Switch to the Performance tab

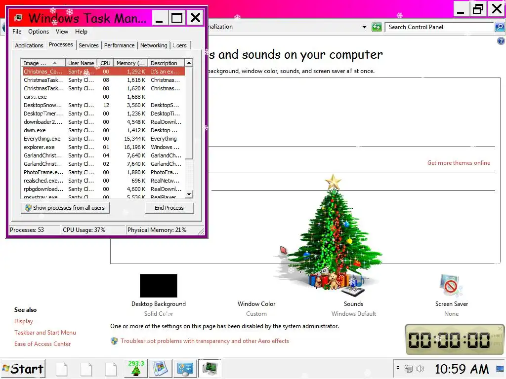click(119, 45)
